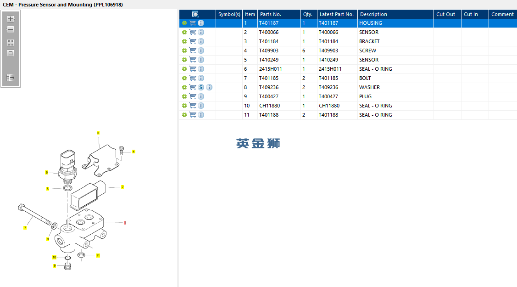Viewport: 517px width, 287px height.
Task: Sort by Item column header
Action: pyautogui.click(x=250, y=14)
